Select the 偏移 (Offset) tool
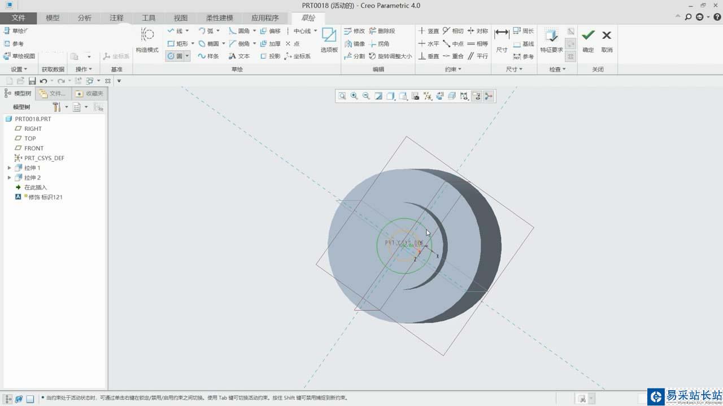 coord(270,31)
